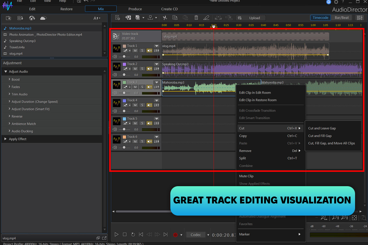Click the Track 1 waveform icon

pos(117,48)
